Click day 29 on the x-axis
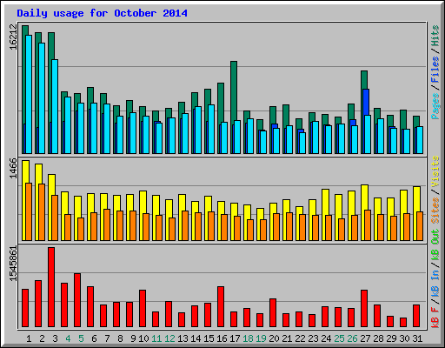This screenshot has width=445, height=348. click(391, 338)
